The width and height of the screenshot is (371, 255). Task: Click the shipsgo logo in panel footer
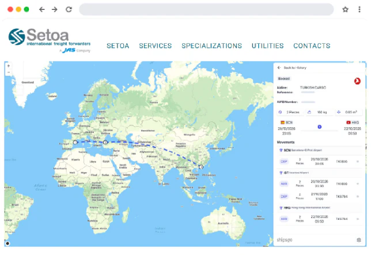(285, 240)
